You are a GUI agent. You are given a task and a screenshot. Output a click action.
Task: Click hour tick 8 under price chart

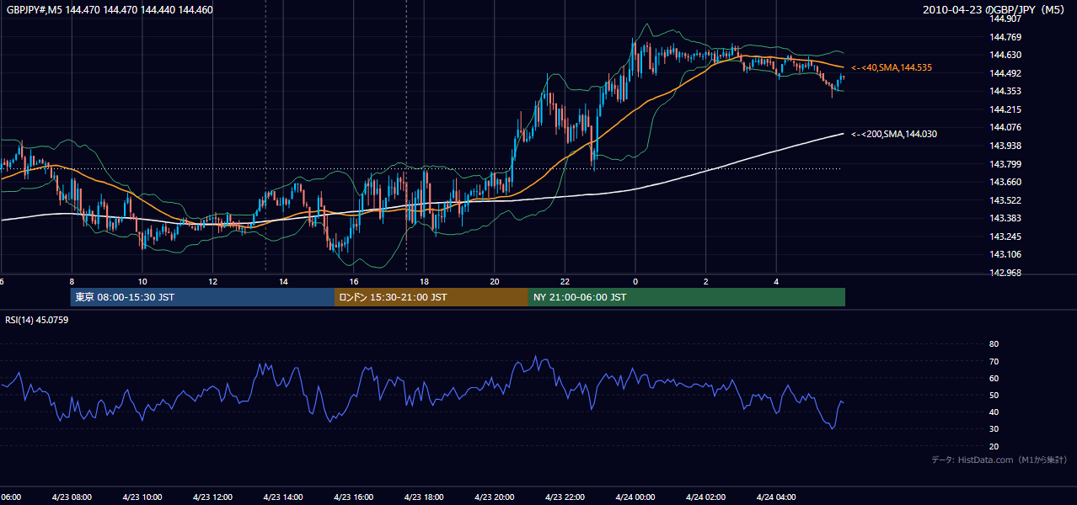click(x=72, y=281)
